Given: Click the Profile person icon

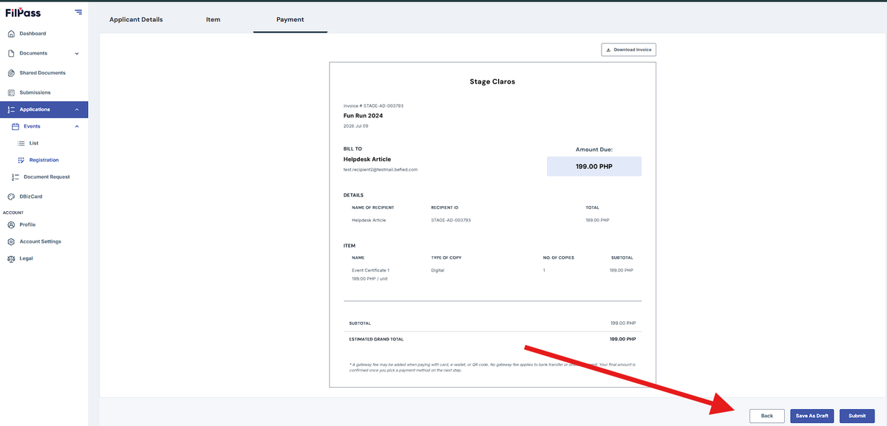Looking at the screenshot, I should point(11,224).
